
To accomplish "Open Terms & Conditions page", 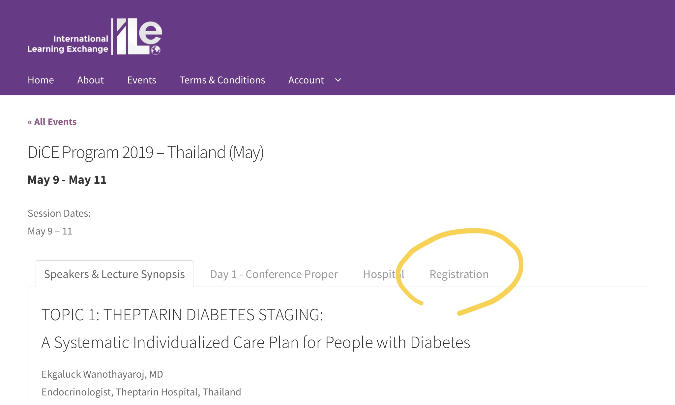I will pyautogui.click(x=222, y=80).
